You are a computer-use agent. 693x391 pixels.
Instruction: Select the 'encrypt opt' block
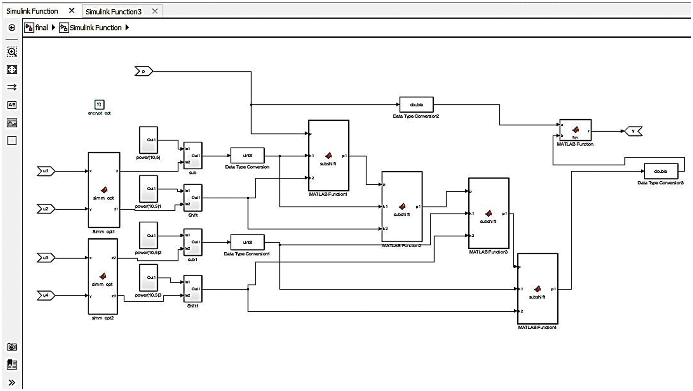point(99,105)
